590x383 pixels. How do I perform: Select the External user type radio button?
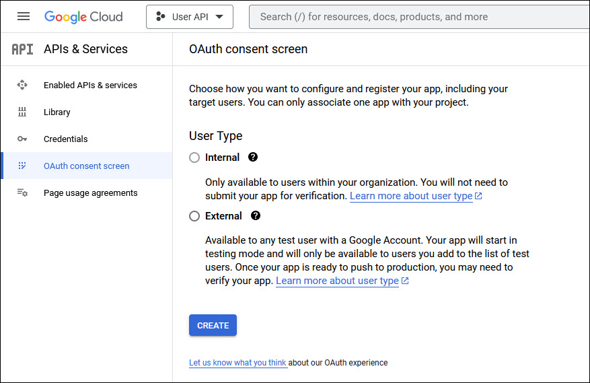(194, 216)
